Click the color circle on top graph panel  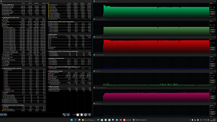[x=212, y=7]
